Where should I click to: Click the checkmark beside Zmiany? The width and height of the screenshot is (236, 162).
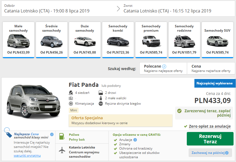point(116,144)
